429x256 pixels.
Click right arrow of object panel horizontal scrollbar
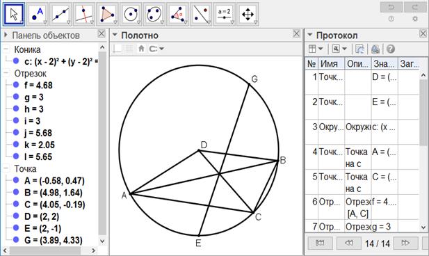93,250
